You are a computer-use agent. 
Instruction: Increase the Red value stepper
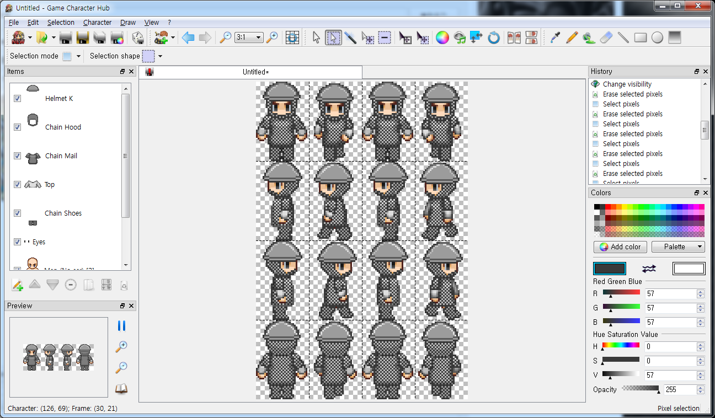(701, 292)
